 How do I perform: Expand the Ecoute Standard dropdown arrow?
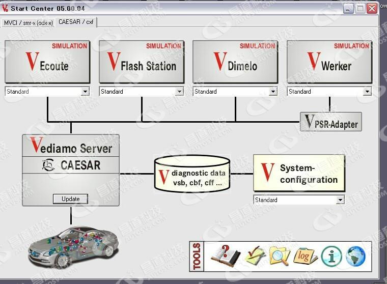click(x=85, y=92)
